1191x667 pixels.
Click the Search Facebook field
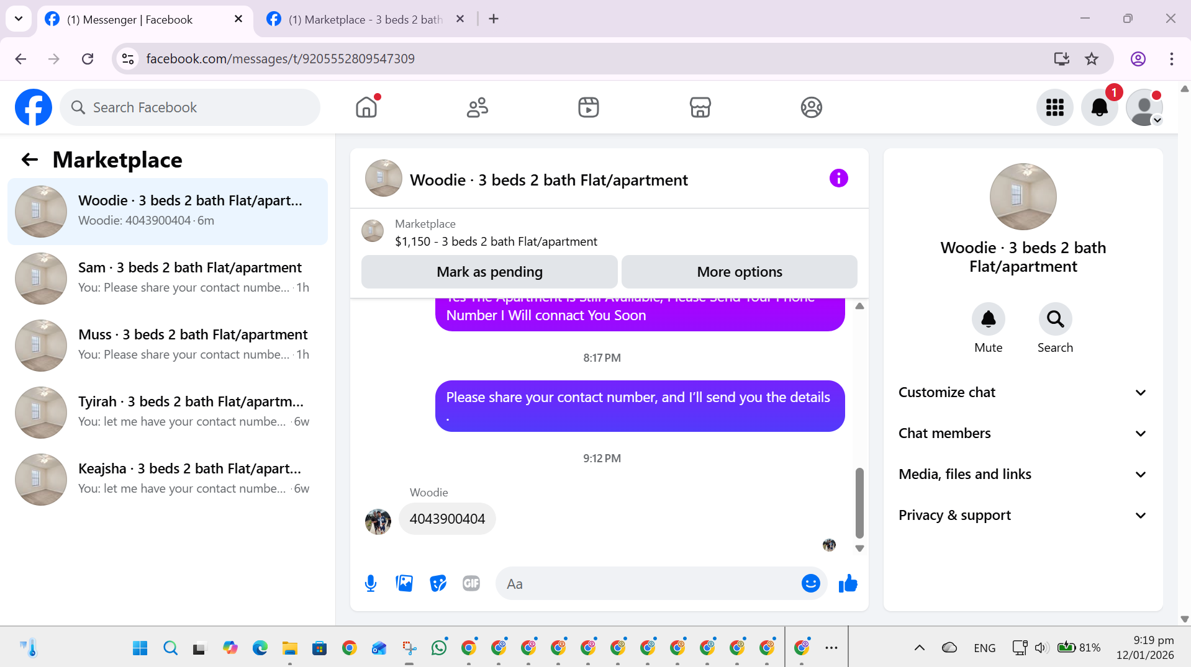point(190,107)
